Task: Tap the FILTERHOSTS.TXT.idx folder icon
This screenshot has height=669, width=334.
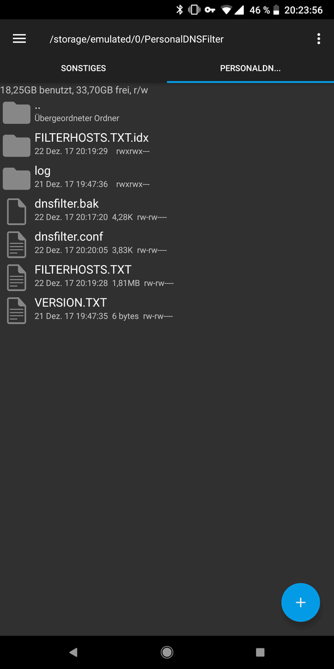Action: (x=16, y=146)
